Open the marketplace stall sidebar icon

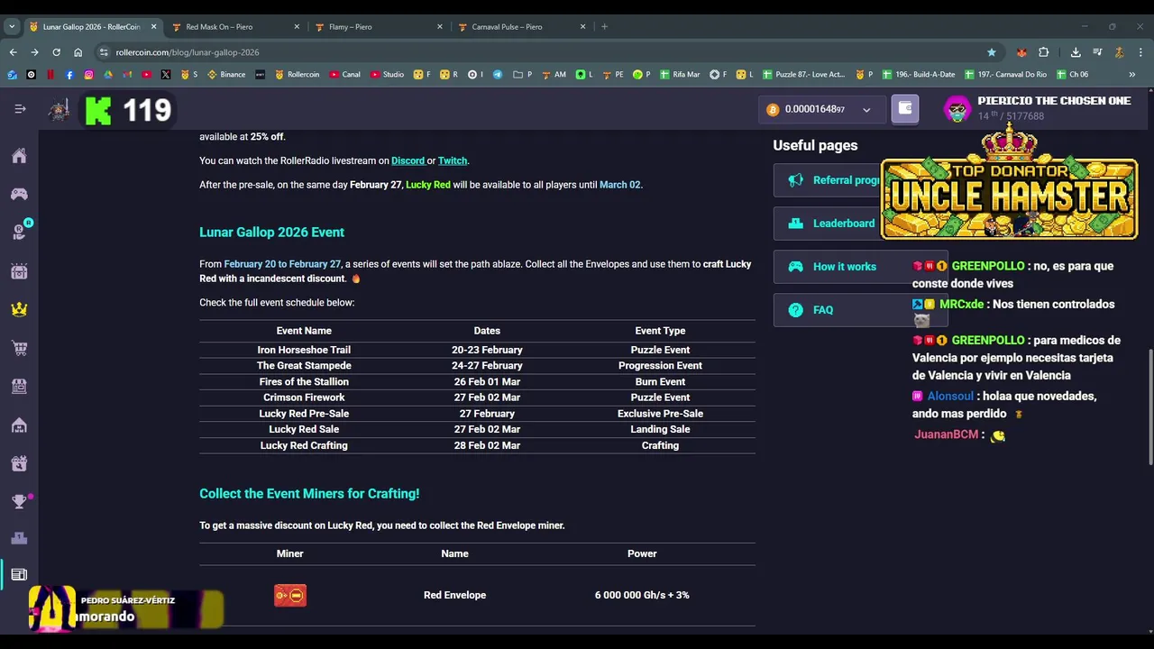(19, 386)
